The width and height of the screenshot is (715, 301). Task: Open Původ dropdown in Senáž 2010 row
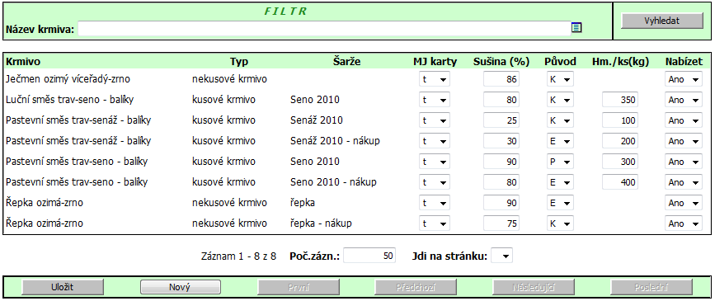(x=561, y=120)
